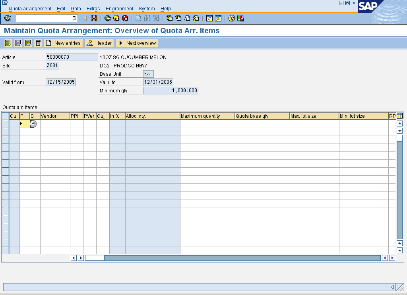Open the Extras menu
407x295 pixels.
[93, 9]
